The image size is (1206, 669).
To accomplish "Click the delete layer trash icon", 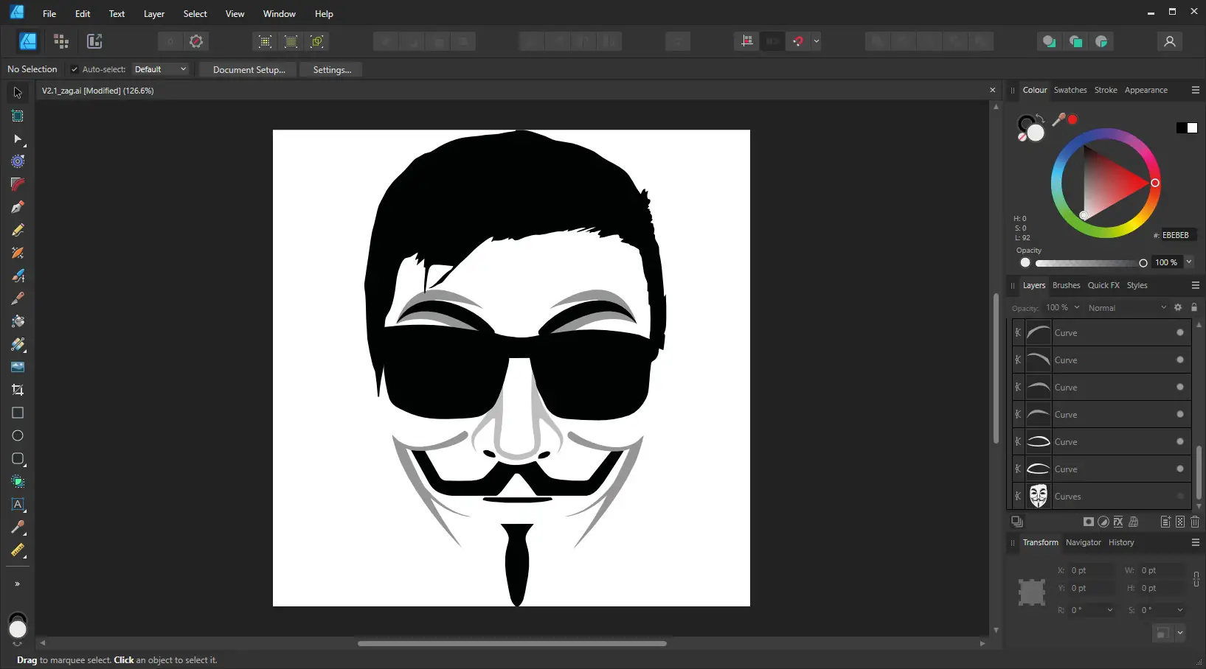I will click(1195, 522).
